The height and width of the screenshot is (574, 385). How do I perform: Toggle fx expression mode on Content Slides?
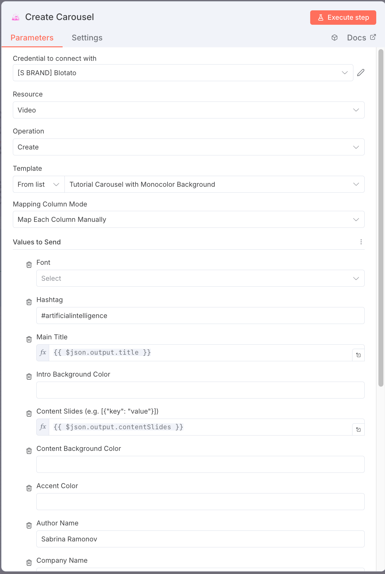(43, 427)
